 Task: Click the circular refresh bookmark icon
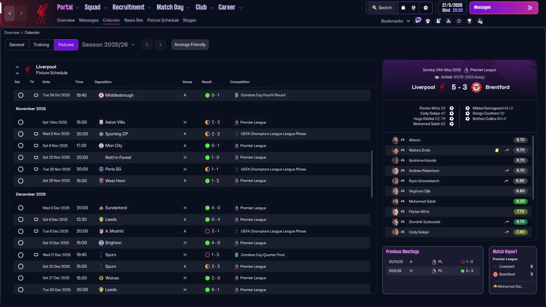coord(459,21)
